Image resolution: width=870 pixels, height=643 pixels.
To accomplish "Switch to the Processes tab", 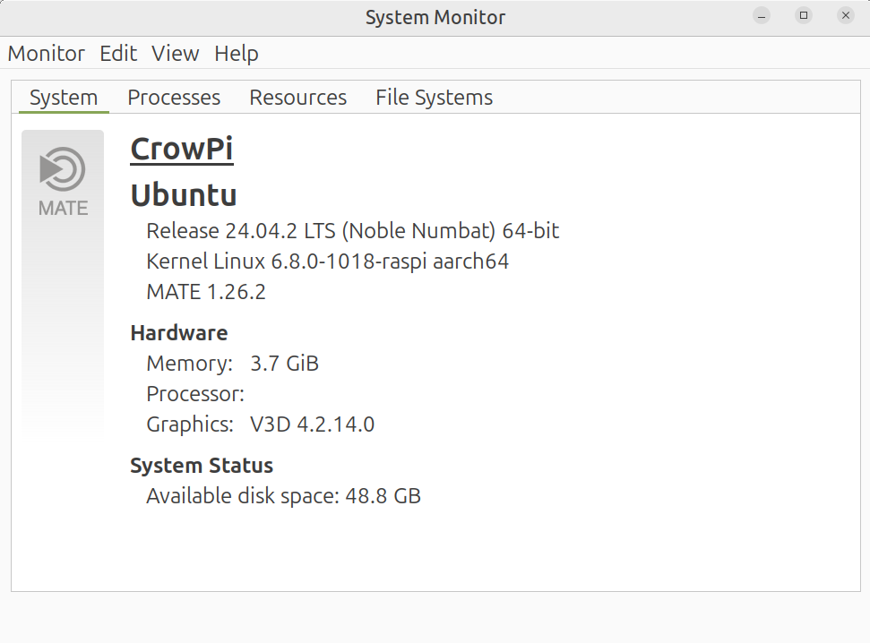I will pyautogui.click(x=174, y=98).
